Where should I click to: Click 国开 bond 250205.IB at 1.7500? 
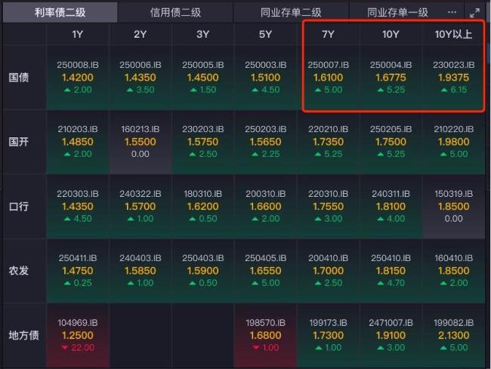[x=391, y=141]
